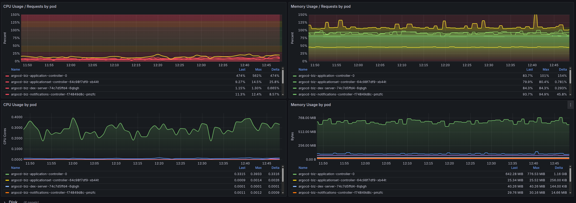Toggle argocd-biz-applicationset-controller series in CPU Usage legend

click(x=55, y=180)
